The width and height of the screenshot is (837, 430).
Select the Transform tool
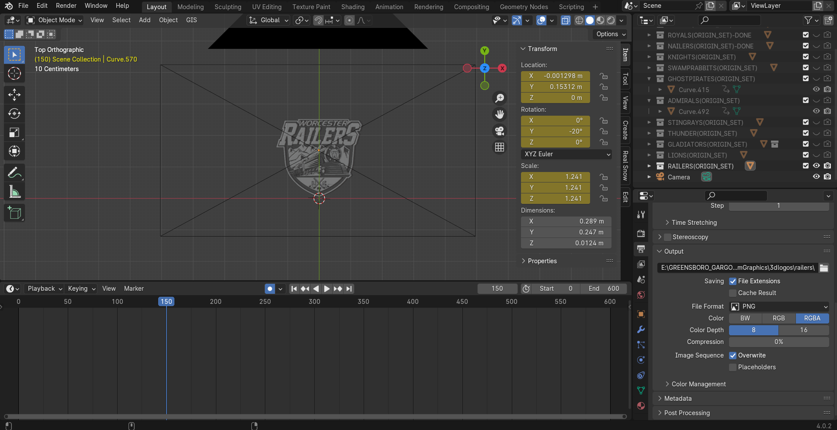pyautogui.click(x=14, y=151)
